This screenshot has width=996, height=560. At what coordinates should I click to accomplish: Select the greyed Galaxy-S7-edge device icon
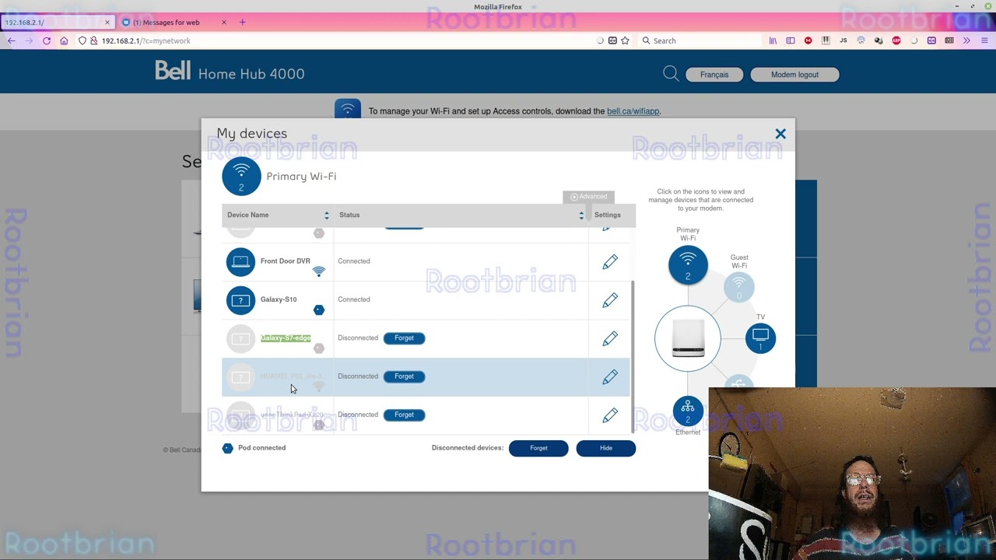coord(240,338)
